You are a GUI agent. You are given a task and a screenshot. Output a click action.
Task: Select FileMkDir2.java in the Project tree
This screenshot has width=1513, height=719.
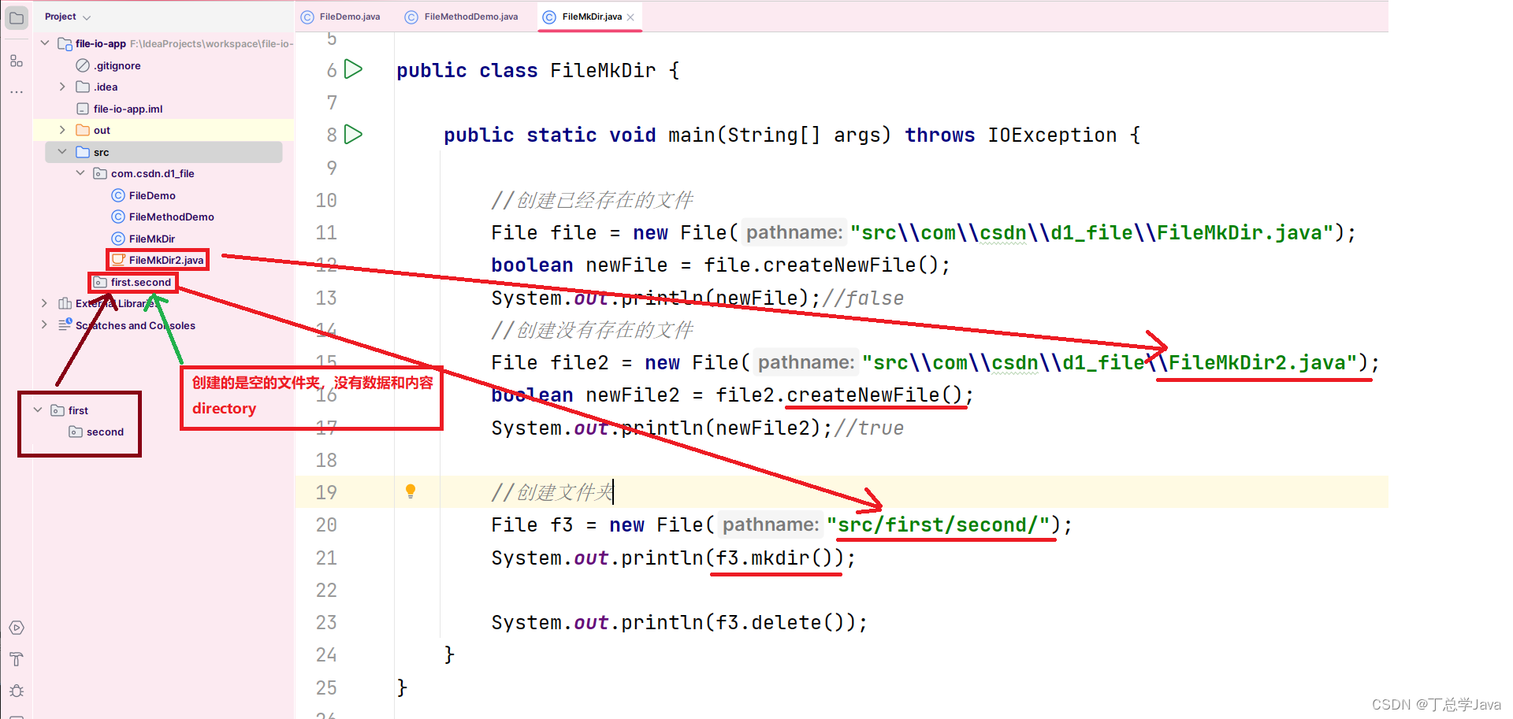(164, 259)
